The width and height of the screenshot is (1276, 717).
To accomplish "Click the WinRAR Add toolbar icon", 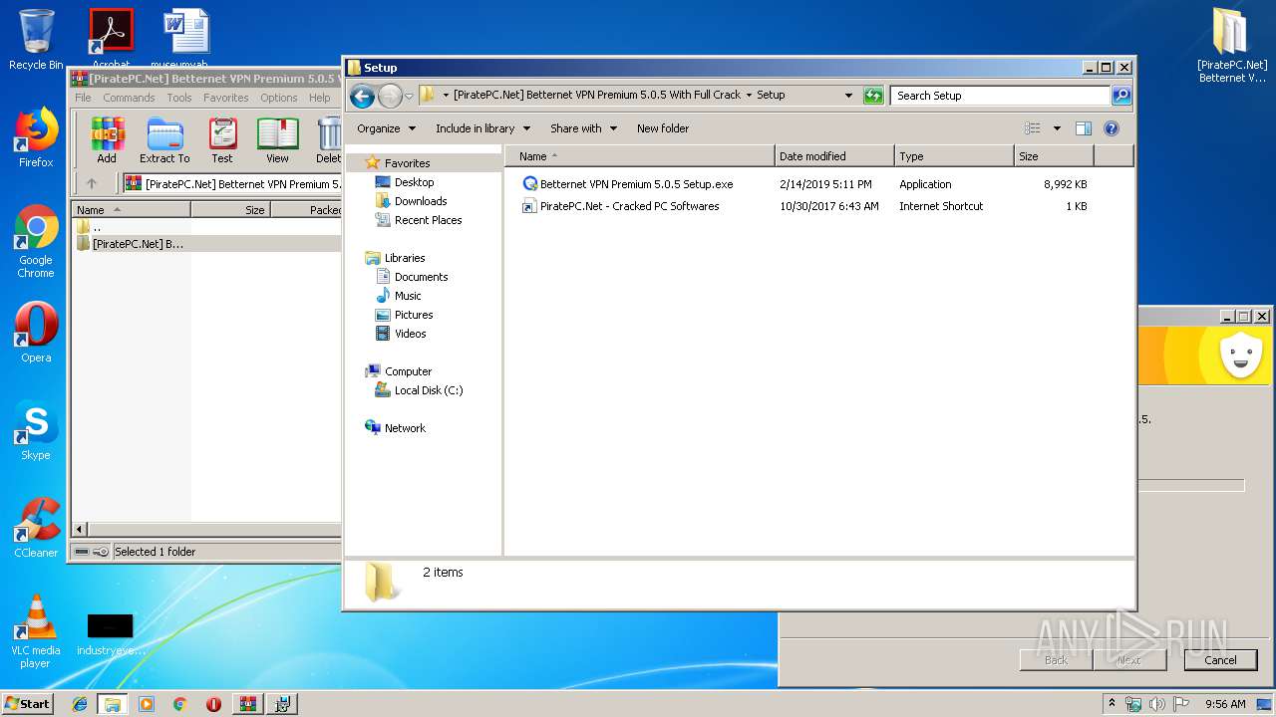I will click(x=107, y=140).
